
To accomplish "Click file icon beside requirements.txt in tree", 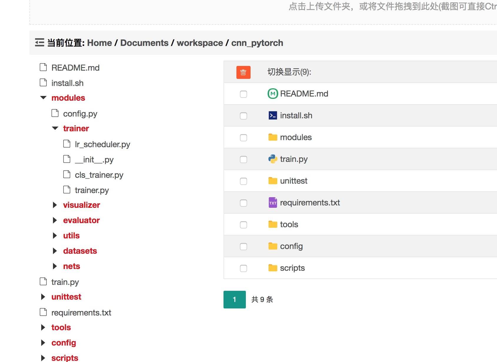I will (x=43, y=312).
